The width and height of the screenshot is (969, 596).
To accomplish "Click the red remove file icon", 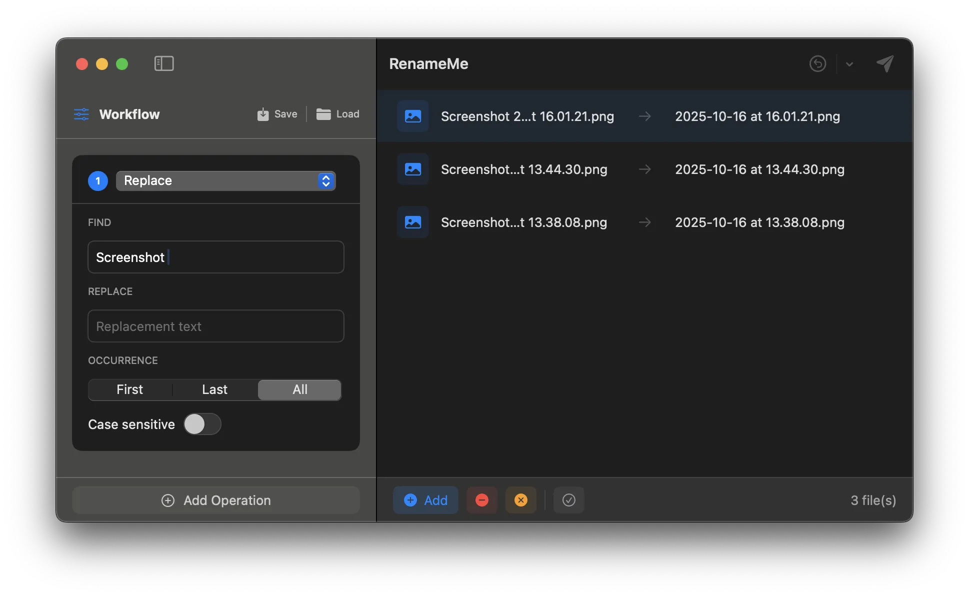I will tap(481, 500).
